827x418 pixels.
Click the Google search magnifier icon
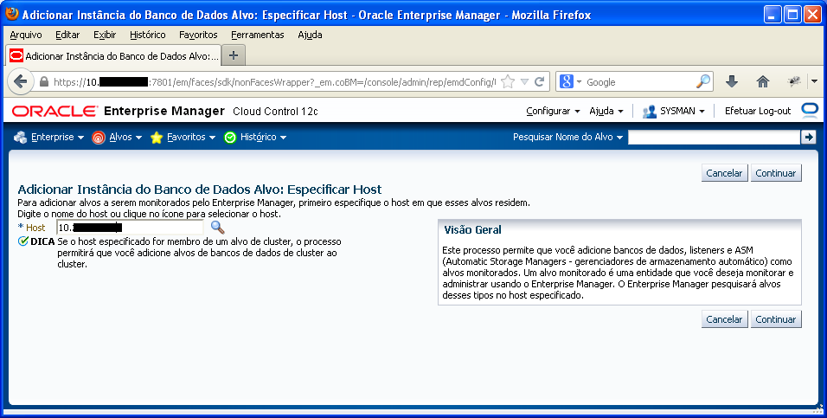click(x=703, y=82)
